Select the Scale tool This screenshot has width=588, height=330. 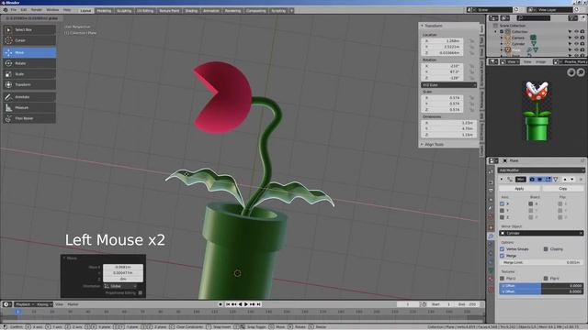(x=29, y=74)
